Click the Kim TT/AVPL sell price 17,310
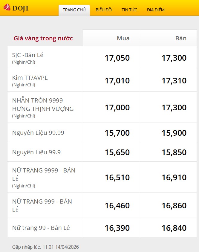The height and width of the screenshot is (252, 199). coord(174,81)
